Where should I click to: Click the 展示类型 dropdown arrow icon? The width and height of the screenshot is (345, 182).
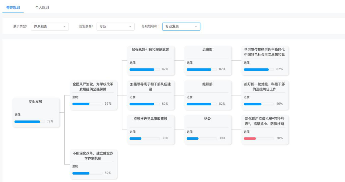point(64,26)
